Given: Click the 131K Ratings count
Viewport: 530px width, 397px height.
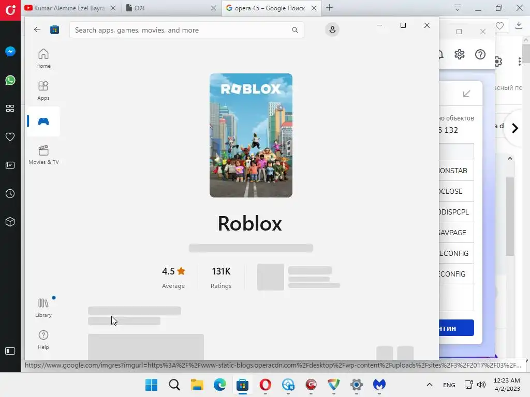Looking at the screenshot, I should 221,278.
